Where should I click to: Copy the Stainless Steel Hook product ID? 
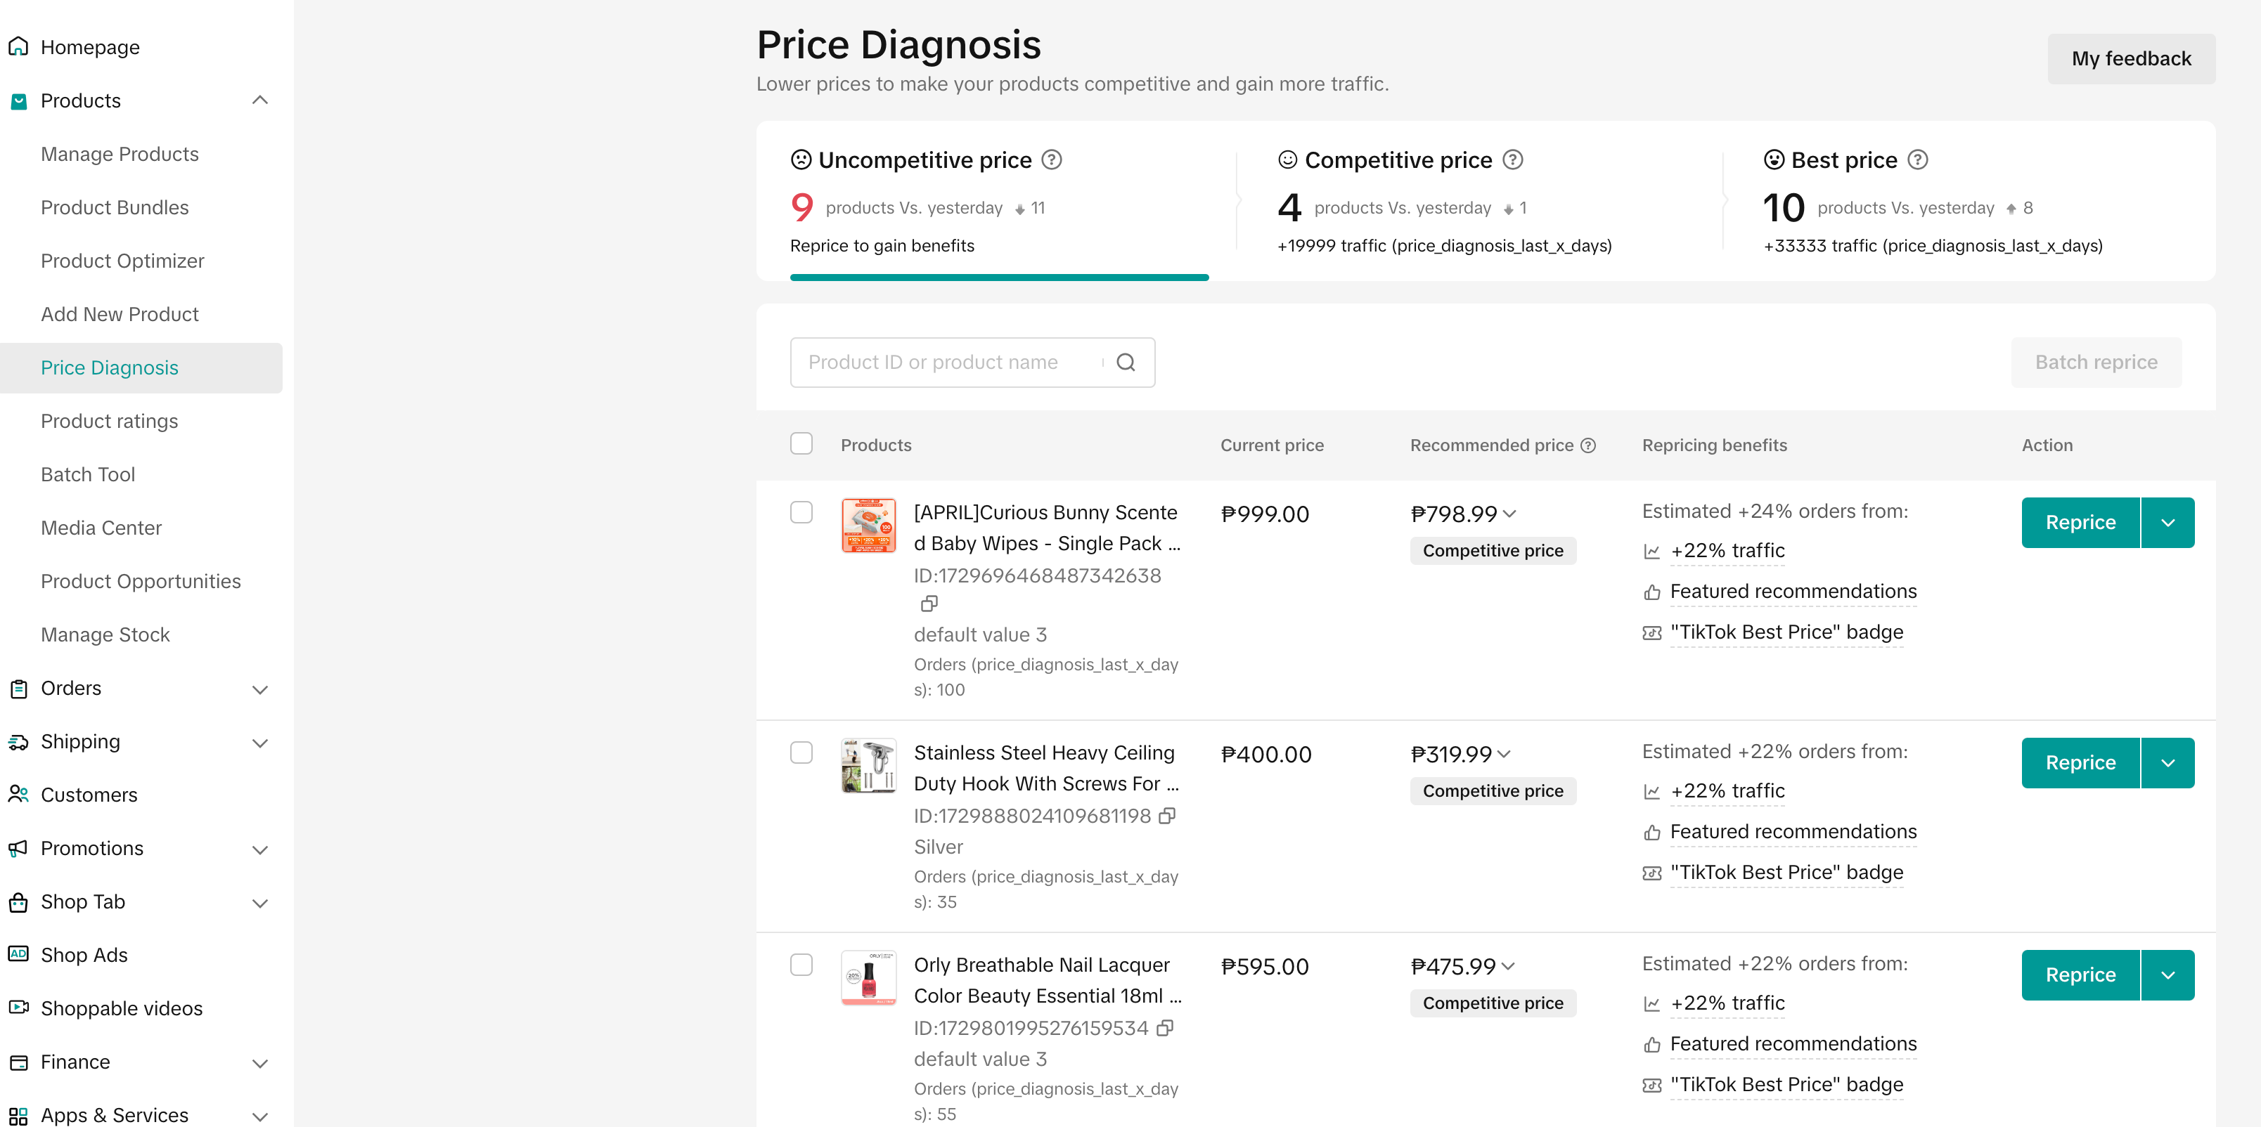pos(1166,816)
